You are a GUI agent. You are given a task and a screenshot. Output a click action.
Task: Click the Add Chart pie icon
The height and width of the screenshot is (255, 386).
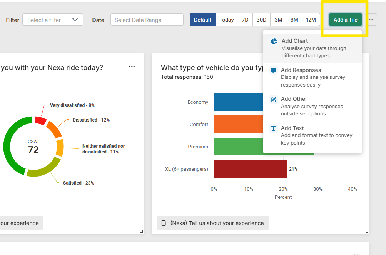click(x=274, y=41)
